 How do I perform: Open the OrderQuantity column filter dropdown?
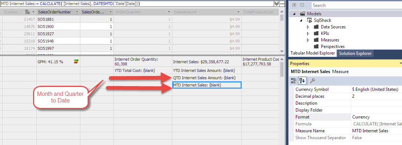[169, 12]
